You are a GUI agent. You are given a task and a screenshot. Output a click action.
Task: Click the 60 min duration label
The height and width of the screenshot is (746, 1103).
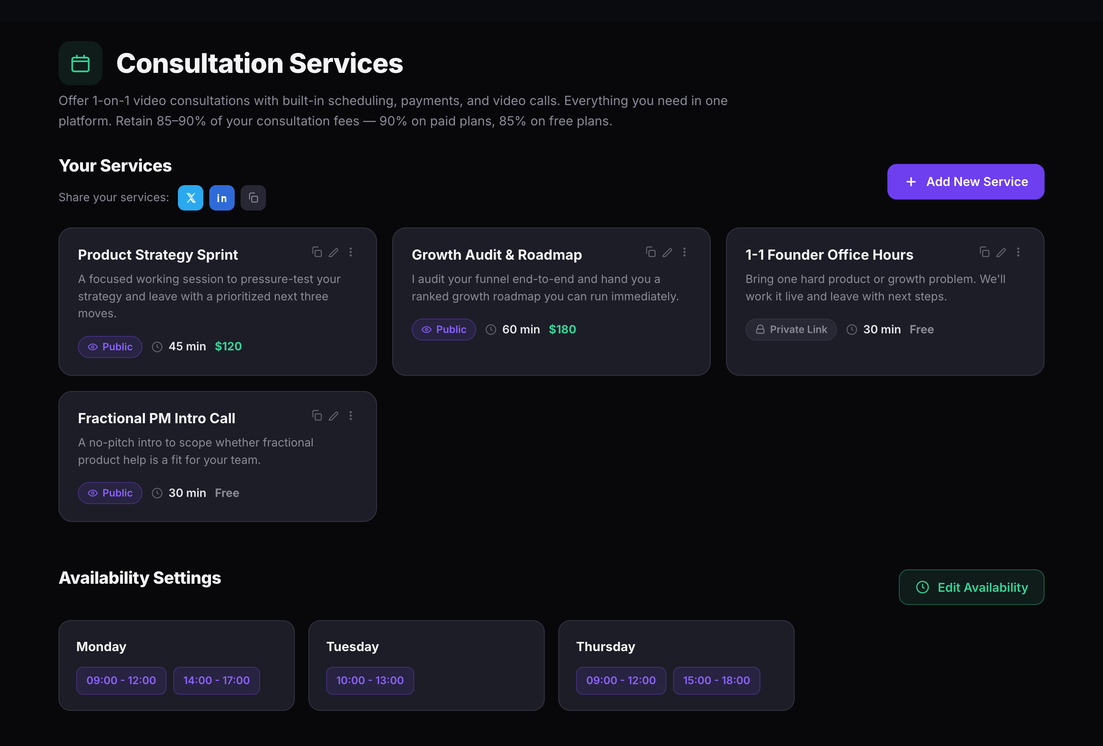pos(521,329)
